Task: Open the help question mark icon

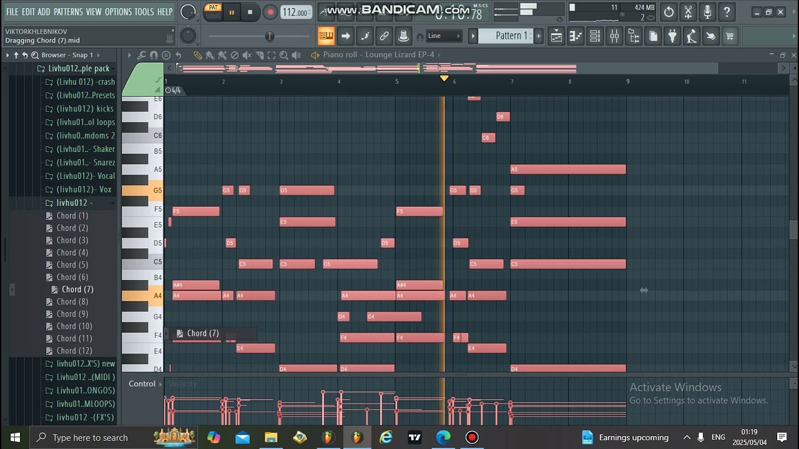Action: coord(727,12)
